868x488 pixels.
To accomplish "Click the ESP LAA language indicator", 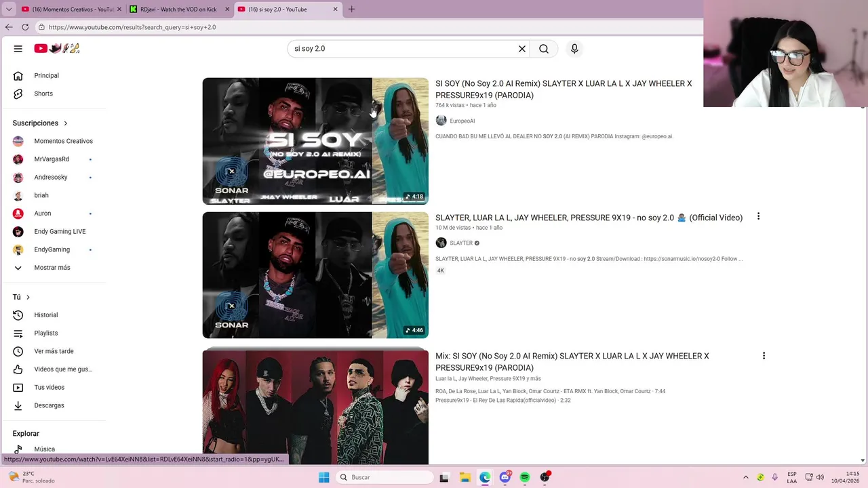I will (792, 477).
